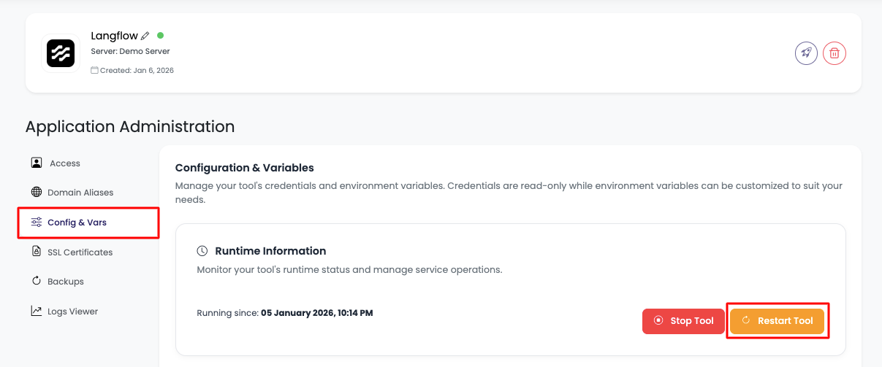Viewport: 882px width, 367px height.
Task: Navigate to Backups section
Action: 57,282
